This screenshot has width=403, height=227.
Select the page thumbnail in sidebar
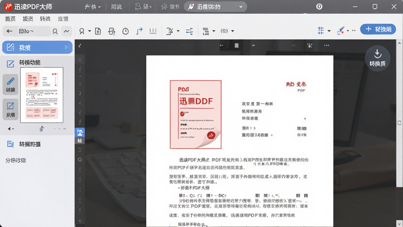[x=42, y=95]
